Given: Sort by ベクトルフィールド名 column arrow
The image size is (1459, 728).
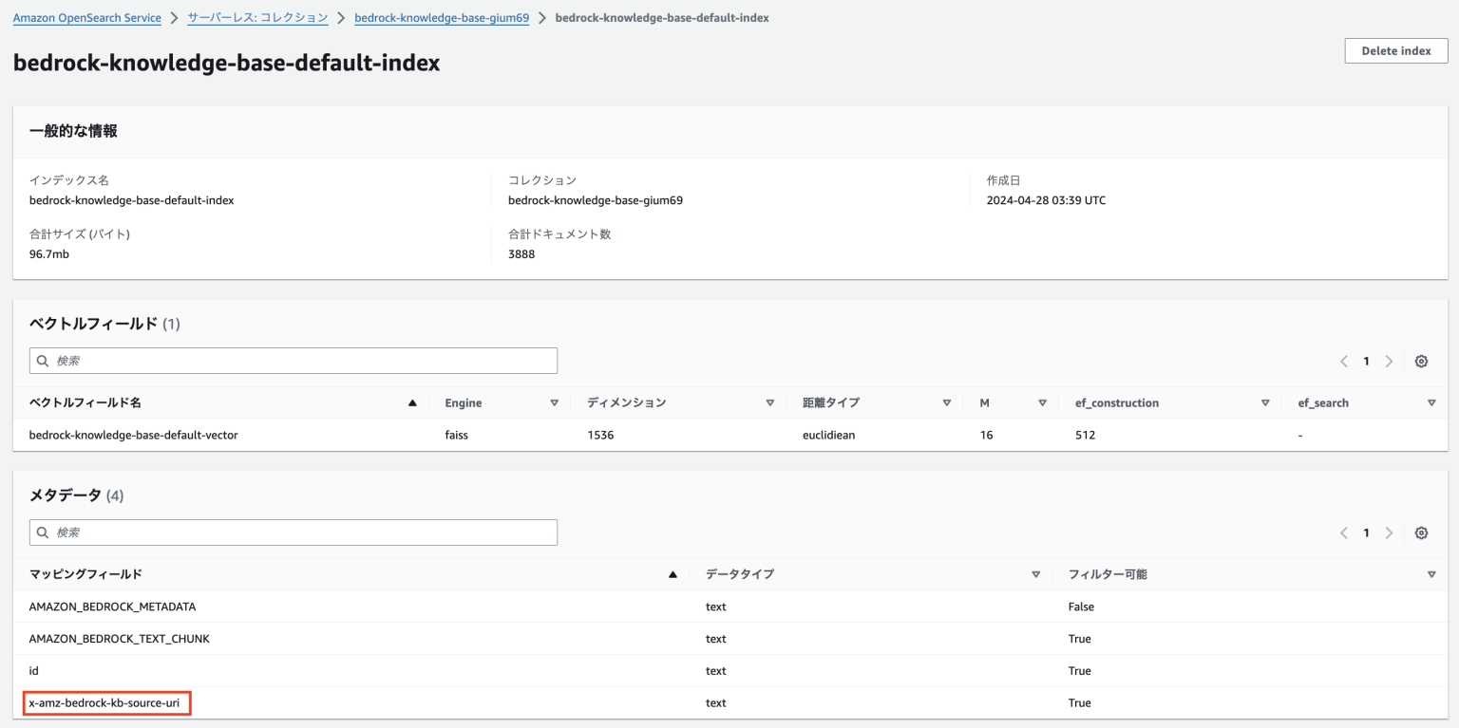Looking at the screenshot, I should [412, 402].
